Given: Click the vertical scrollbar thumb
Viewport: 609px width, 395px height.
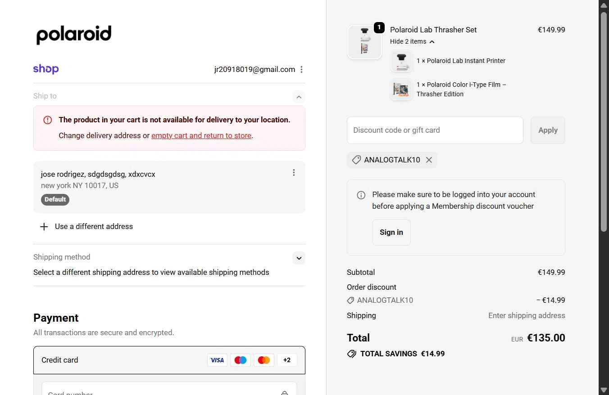Looking at the screenshot, I should (604, 121).
